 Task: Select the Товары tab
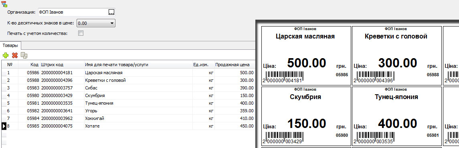10,46
